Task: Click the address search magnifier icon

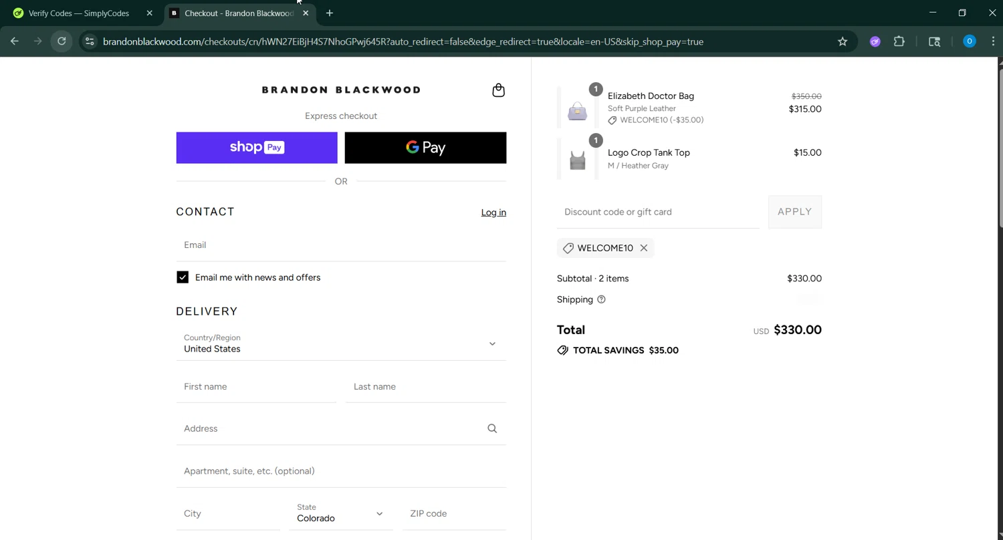Action: coord(492,428)
